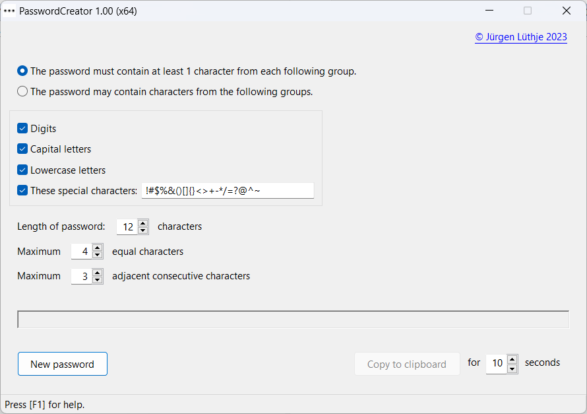Increase maximum equal characters value
Screen dimensions: 587x414
pyautogui.click(x=98, y=248)
